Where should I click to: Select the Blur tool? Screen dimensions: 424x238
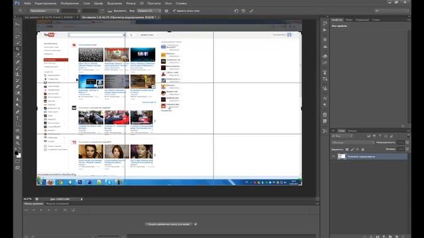(18, 99)
